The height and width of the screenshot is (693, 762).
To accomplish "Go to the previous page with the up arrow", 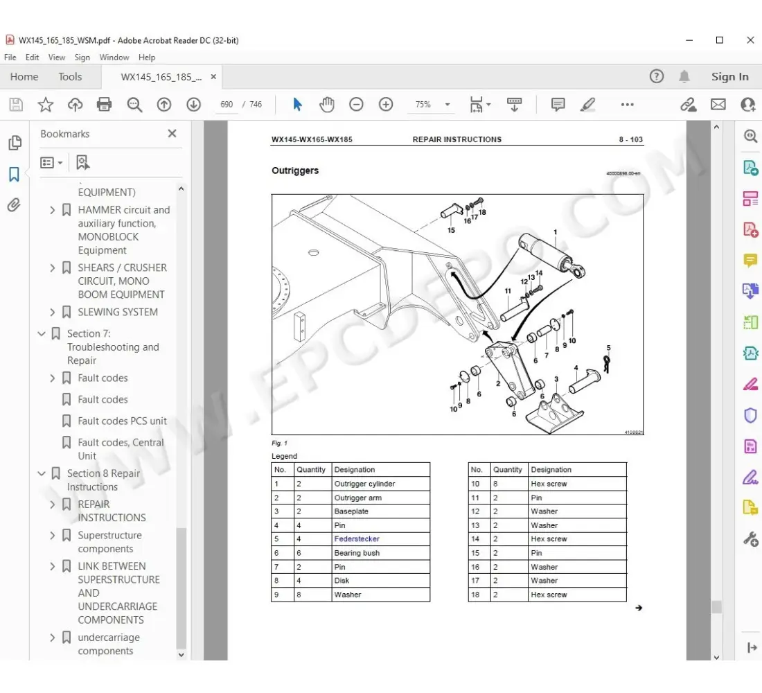I will (164, 105).
